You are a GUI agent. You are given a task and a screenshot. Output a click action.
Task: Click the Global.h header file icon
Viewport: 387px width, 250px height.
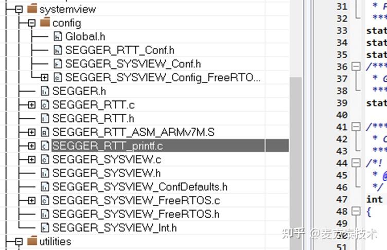tap(58, 37)
